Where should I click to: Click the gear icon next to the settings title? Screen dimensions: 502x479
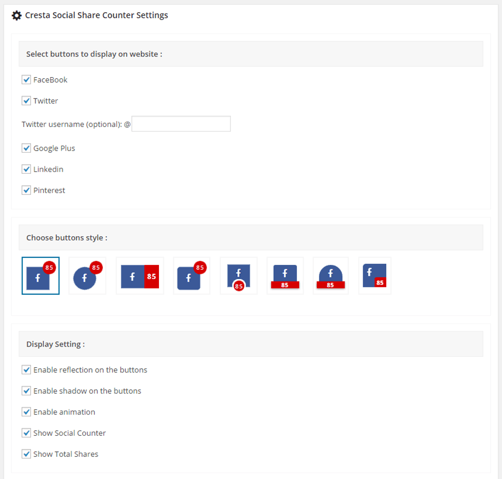(x=16, y=15)
